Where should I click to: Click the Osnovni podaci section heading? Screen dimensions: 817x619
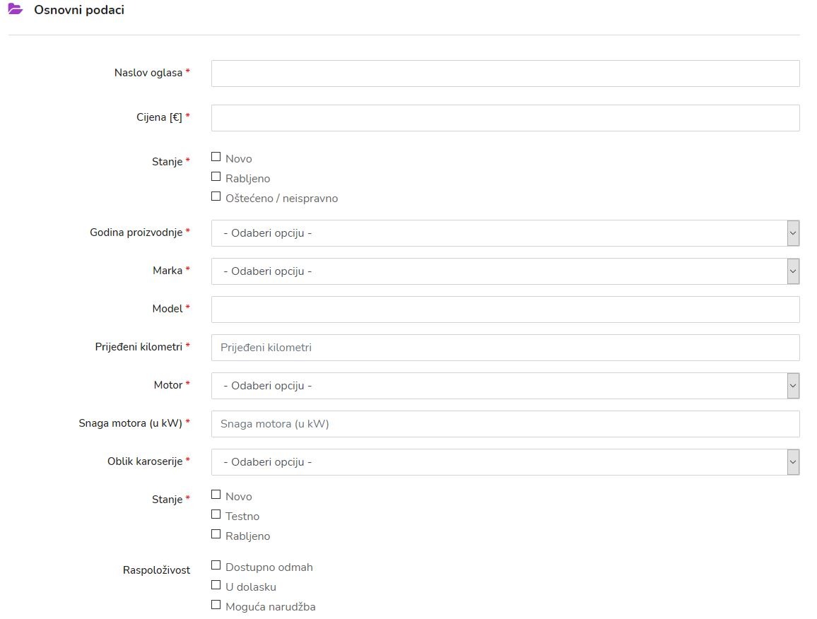(x=78, y=11)
